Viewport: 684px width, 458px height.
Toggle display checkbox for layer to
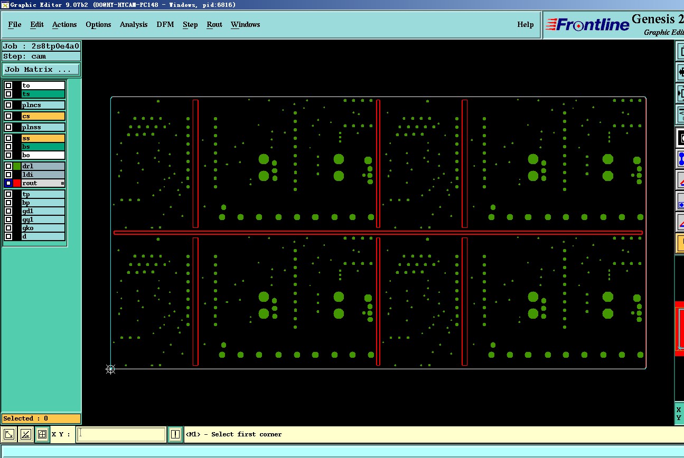pyautogui.click(x=8, y=85)
